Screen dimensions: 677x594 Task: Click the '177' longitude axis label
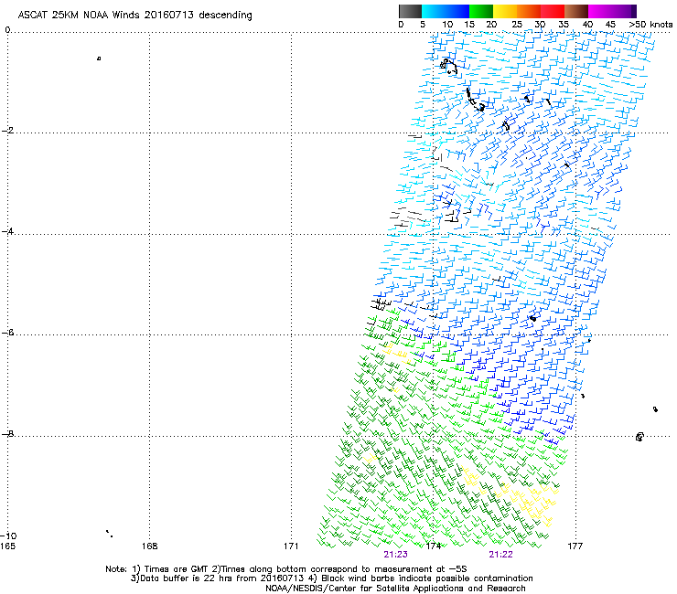click(x=575, y=546)
